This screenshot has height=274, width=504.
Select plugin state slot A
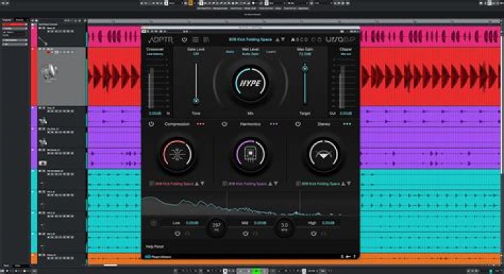(293, 40)
